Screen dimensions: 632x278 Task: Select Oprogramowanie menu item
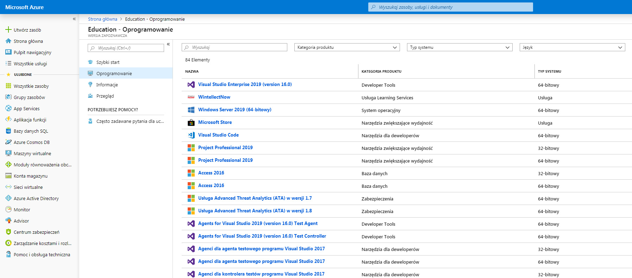(x=126, y=73)
